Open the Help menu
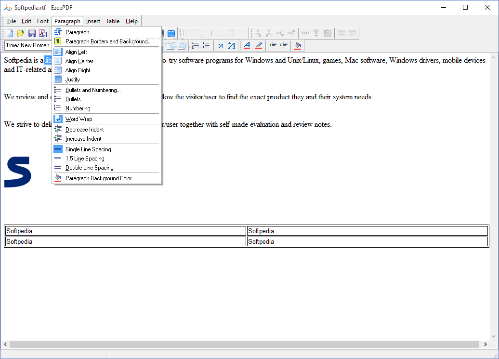 (x=131, y=21)
